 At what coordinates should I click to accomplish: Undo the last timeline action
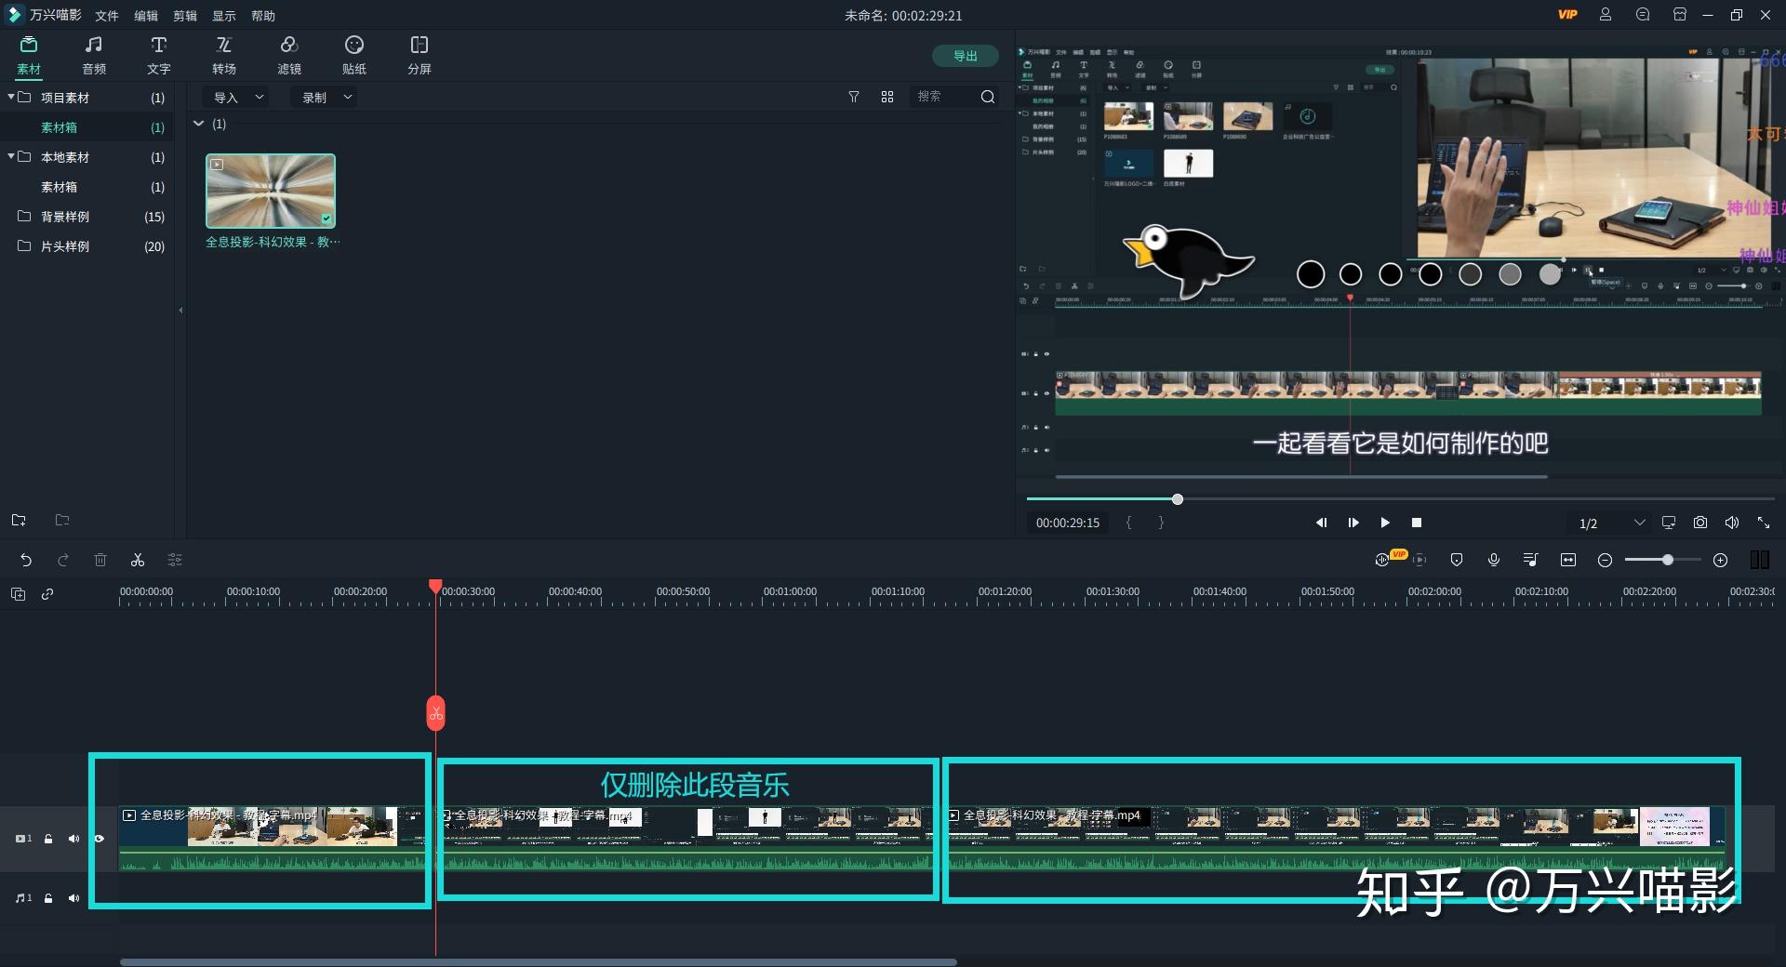26,560
